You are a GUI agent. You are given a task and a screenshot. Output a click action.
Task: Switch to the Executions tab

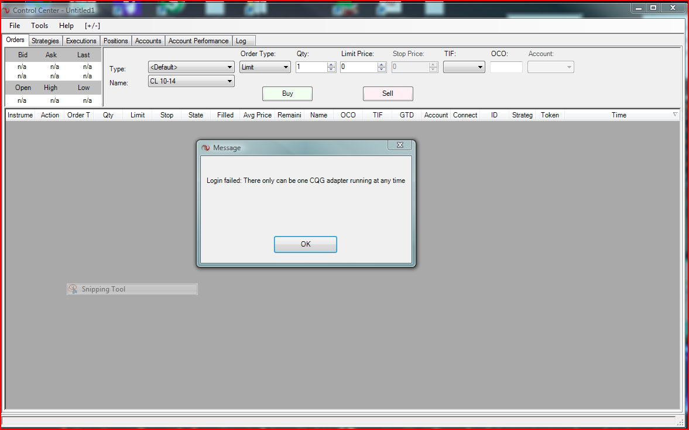pos(81,41)
